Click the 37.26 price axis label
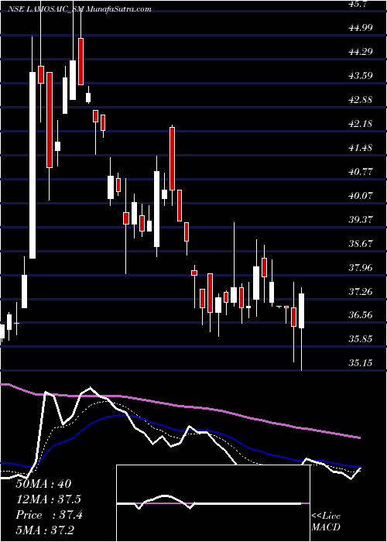 (361, 291)
